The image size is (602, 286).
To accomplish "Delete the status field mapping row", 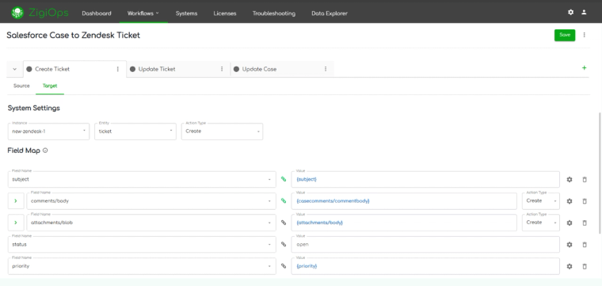I will pyautogui.click(x=585, y=245).
